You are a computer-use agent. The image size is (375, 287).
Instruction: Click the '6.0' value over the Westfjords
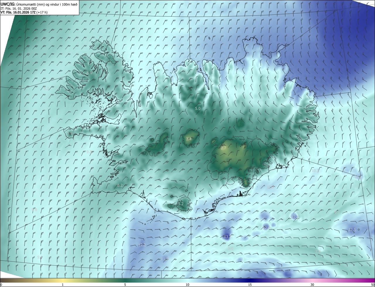89,73
